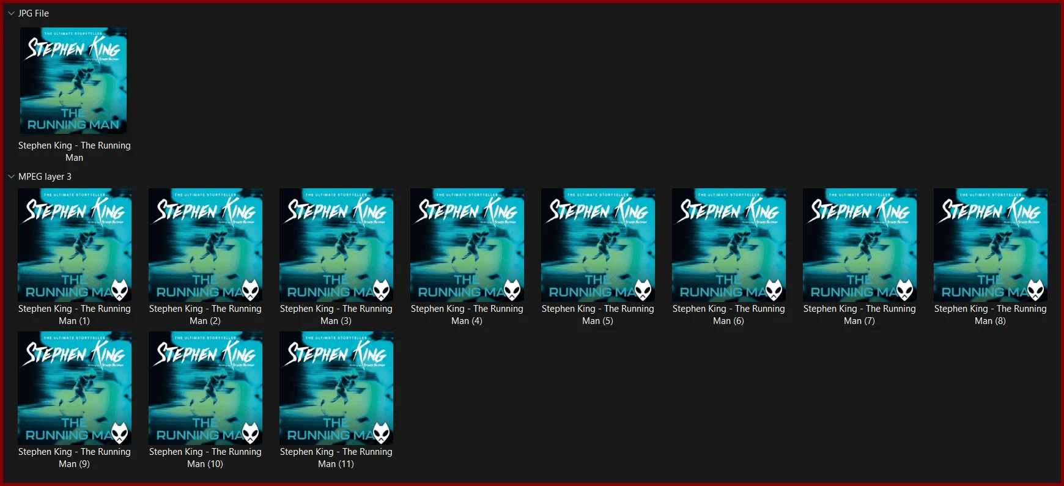The width and height of the screenshot is (1064, 486).
Task: Click the foobar2000 badge on Running Man (1)
Action: [120, 290]
